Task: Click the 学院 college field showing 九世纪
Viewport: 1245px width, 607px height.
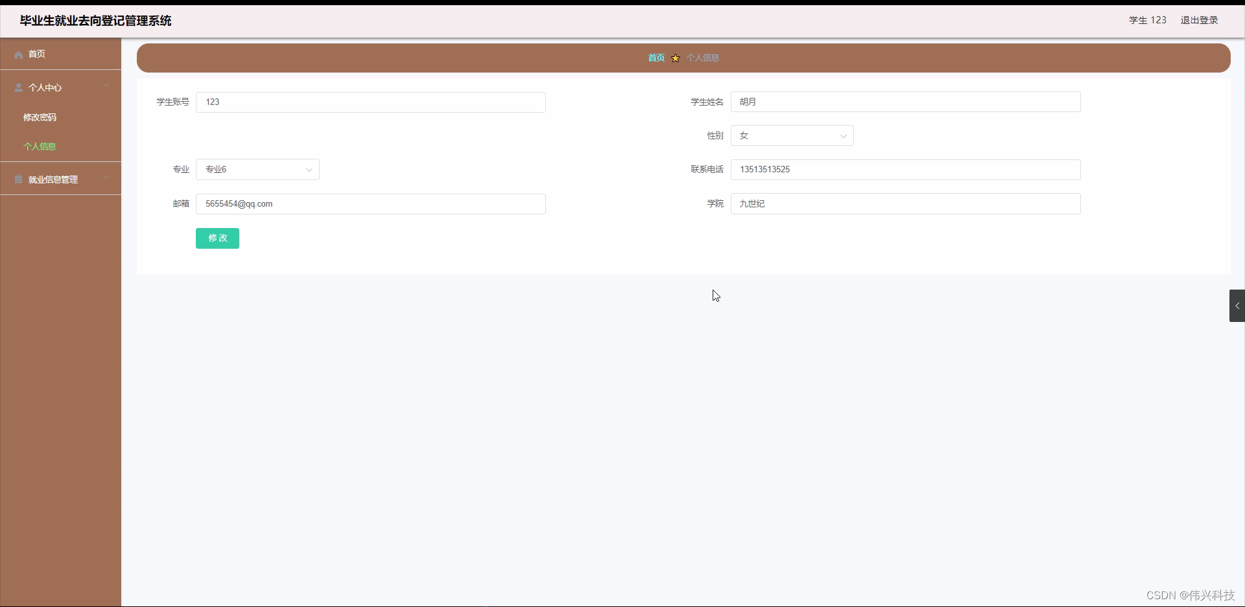Action: tap(905, 203)
